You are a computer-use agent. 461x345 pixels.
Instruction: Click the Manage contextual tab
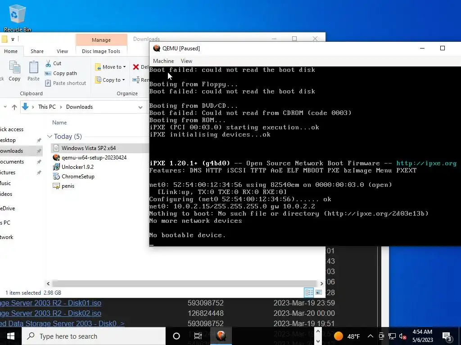(x=101, y=40)
